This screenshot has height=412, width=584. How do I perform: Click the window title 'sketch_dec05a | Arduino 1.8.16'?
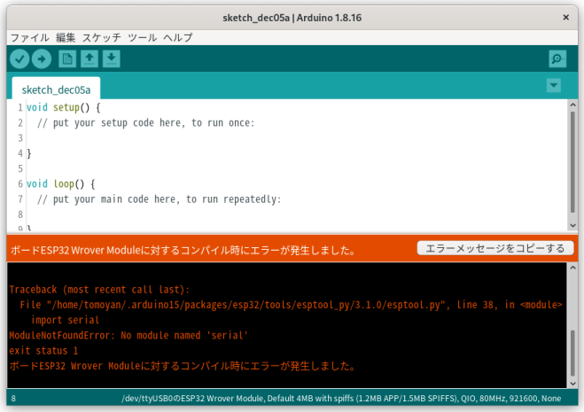[292, 18]
